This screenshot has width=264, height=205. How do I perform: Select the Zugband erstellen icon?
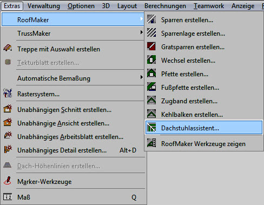151,101
